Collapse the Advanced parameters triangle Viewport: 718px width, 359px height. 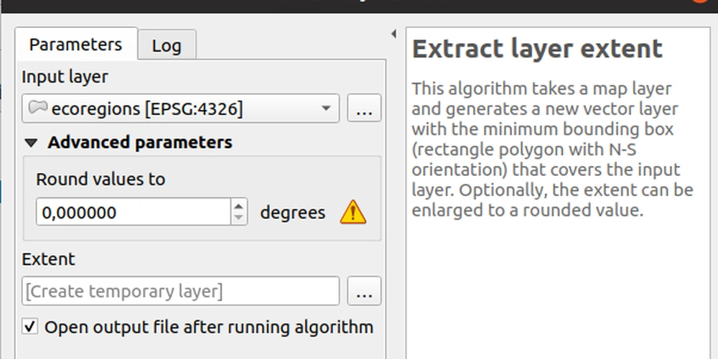(x=30, y=143)
